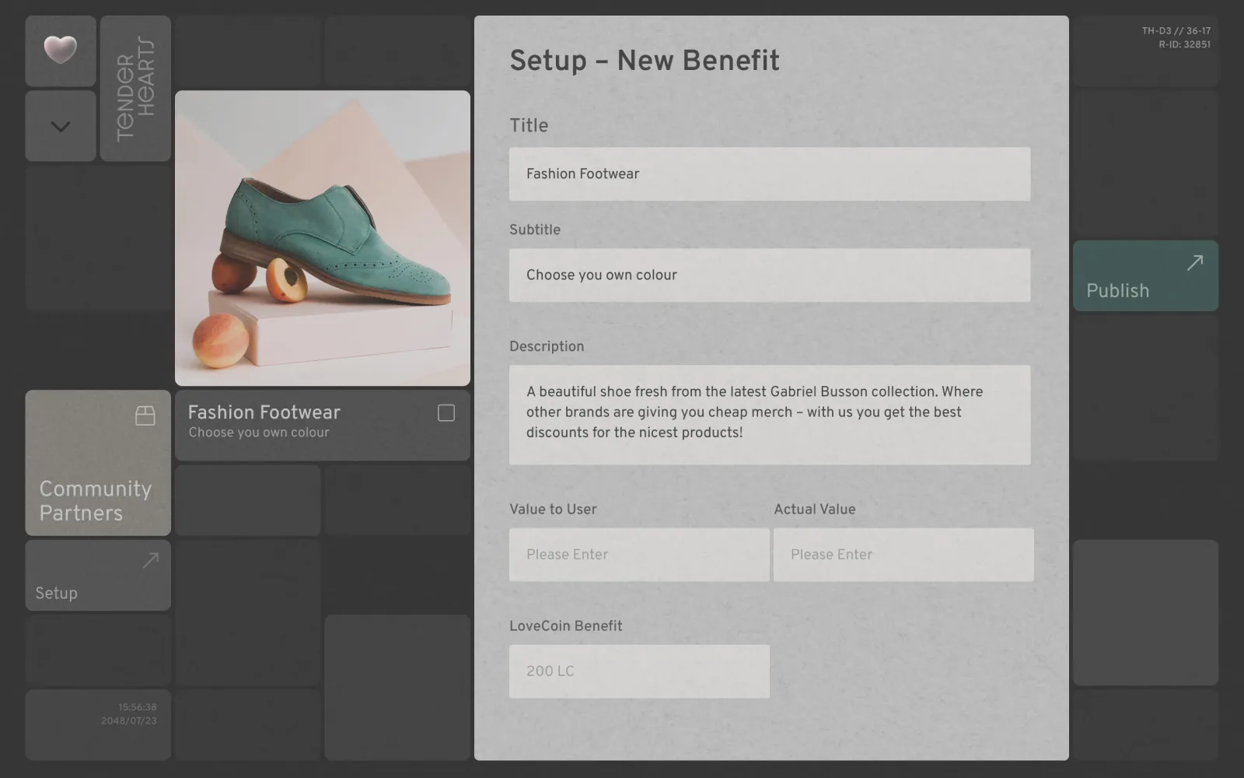This screenshot has height=778, width=1244.
Task: Open the green shoe product image
Action: coord(323,238)
